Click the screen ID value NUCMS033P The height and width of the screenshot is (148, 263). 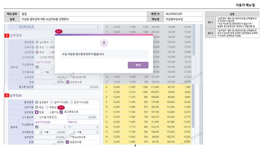174,14
